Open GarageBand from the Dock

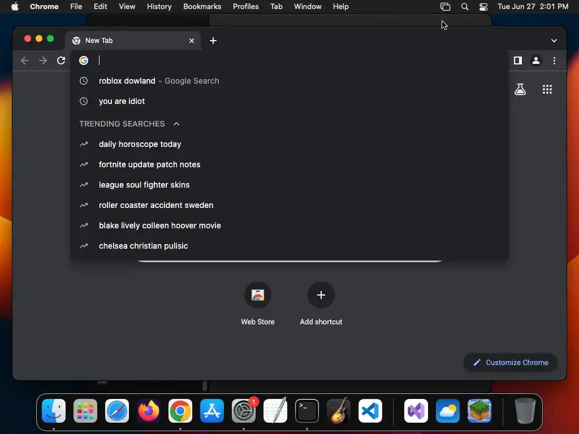coord(339,411)
